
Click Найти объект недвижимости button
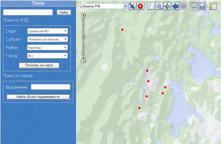(38, 97)
